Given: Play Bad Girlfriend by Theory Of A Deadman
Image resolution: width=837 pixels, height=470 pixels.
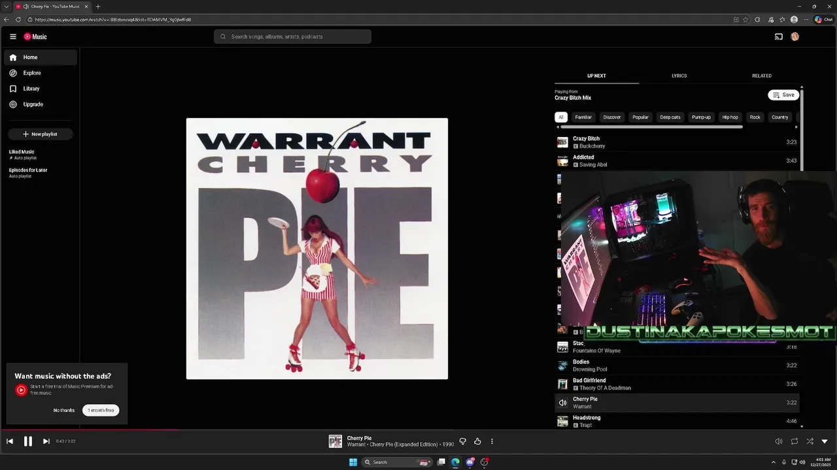Looking at the screenshot, I should [x=677, y=384].
